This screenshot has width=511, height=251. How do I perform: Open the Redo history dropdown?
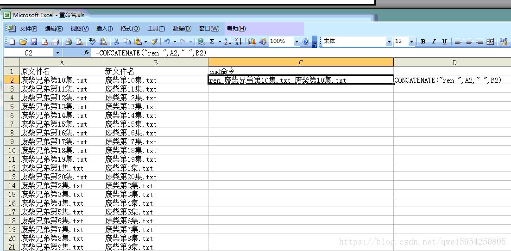pyautogui.click(x=191, y=42)
